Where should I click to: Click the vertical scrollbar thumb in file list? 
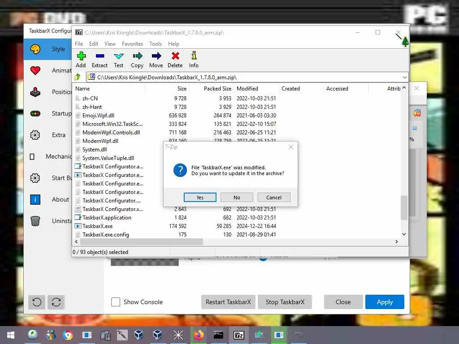point(404,208)
